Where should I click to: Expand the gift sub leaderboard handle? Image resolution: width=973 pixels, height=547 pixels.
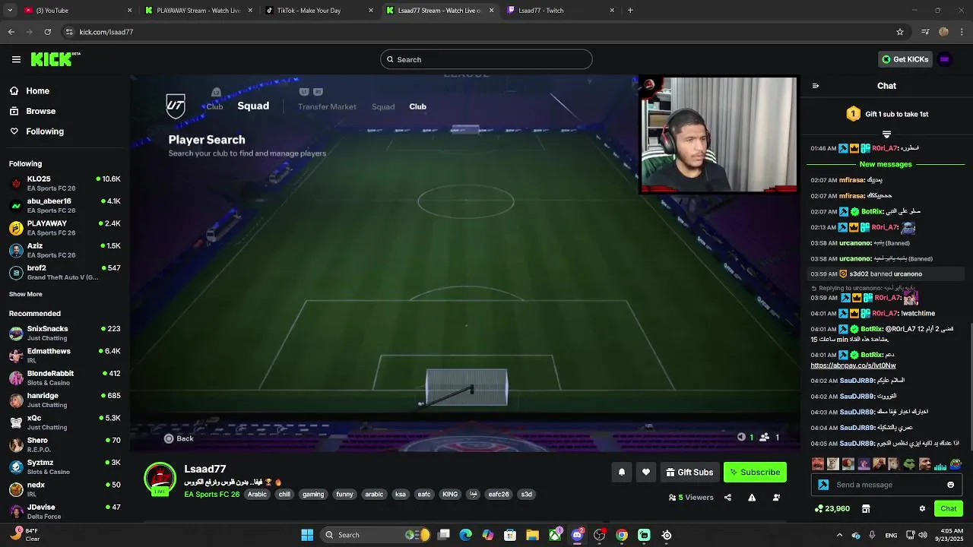pos(886,134)
